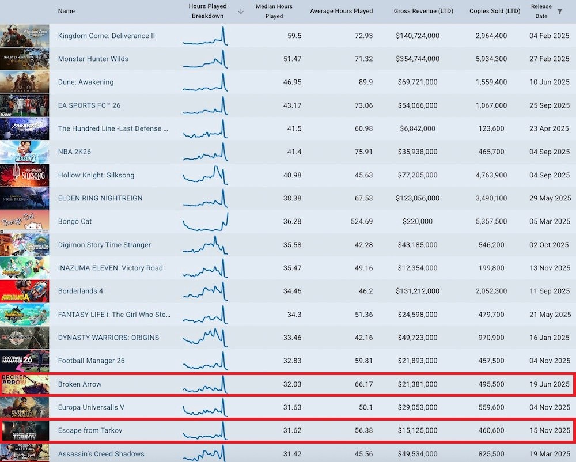Open Dune: Awakening thumbnail image
Screen dimensions: 576x462
pyautogui.click(x=25, y=82)
